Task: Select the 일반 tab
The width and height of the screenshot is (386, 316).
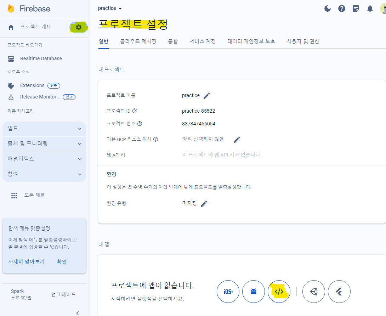Action: [104, 41]
